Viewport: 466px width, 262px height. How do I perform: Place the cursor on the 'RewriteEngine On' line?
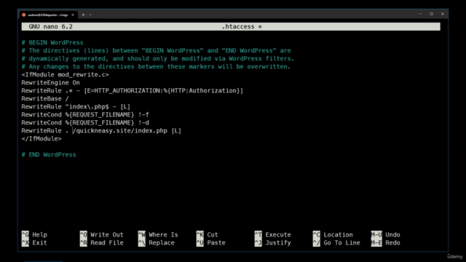(x=50, y=82)
